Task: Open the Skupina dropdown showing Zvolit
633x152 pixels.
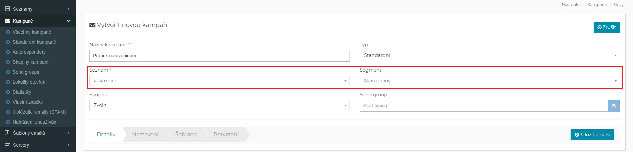Action: [x=219, y=105]
